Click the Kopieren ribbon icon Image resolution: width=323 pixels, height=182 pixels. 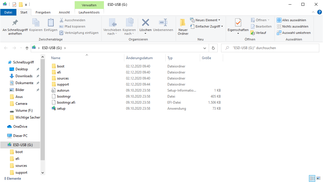tap(36, 23)
